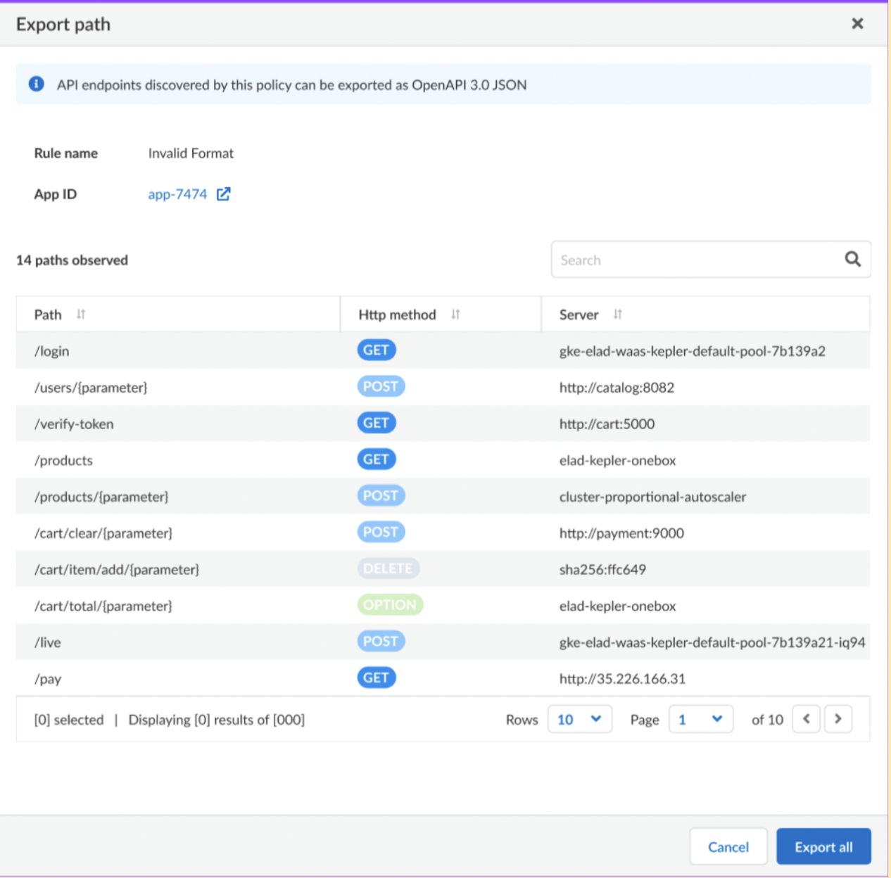Screen dimensions: 891x878
Task: Select the /cart/clear/{parameter} path
Action: (x=103, y=533)
